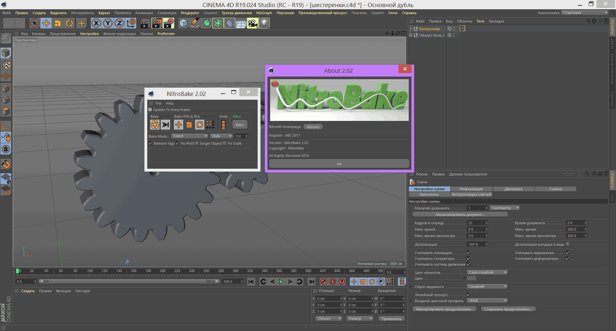Open Рендеринг menu
The image size is (616, 331).
190,13
